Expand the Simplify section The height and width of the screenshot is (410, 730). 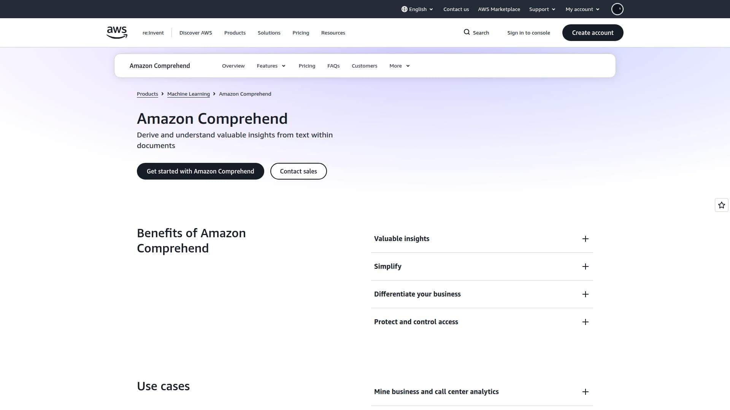coord(482,266)
